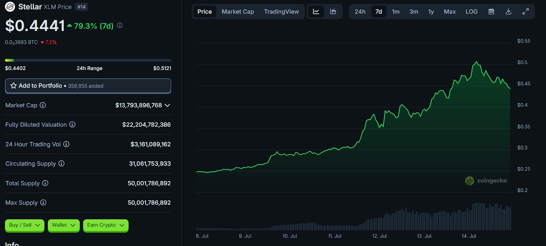Select the 3m time range
The width and height of the screenshot is (546, 246).
click(414, 12)
